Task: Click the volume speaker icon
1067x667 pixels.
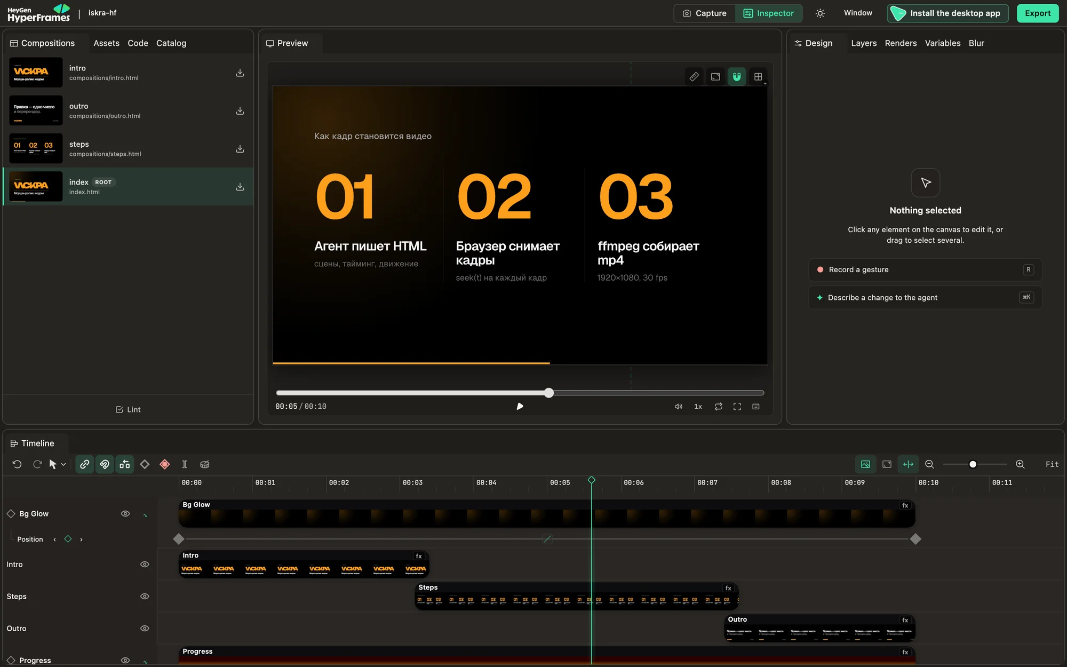Action: 679,407
